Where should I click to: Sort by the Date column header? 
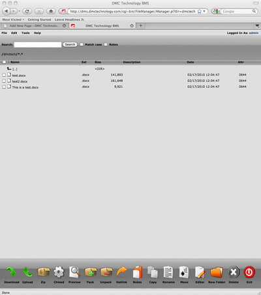(191, 62)
